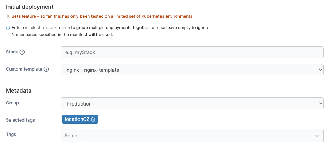
Task: Click the orange beta symbol icon
Action: coord(8,16)
